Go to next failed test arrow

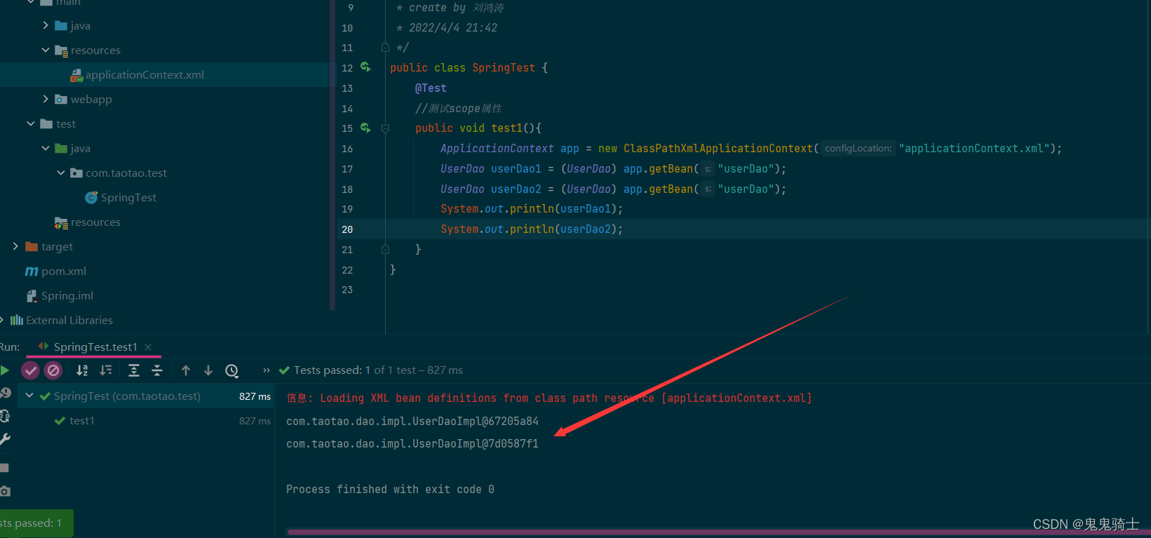point(208,370)
